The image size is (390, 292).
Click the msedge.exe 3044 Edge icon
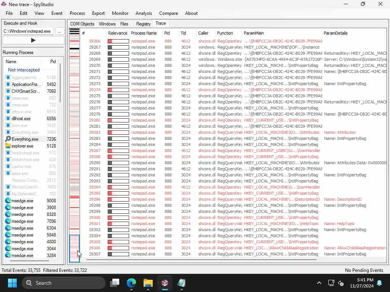[8, 249]
